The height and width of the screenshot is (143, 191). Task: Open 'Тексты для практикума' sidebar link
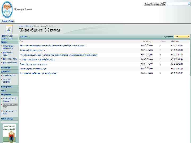[x=6, y=81]
